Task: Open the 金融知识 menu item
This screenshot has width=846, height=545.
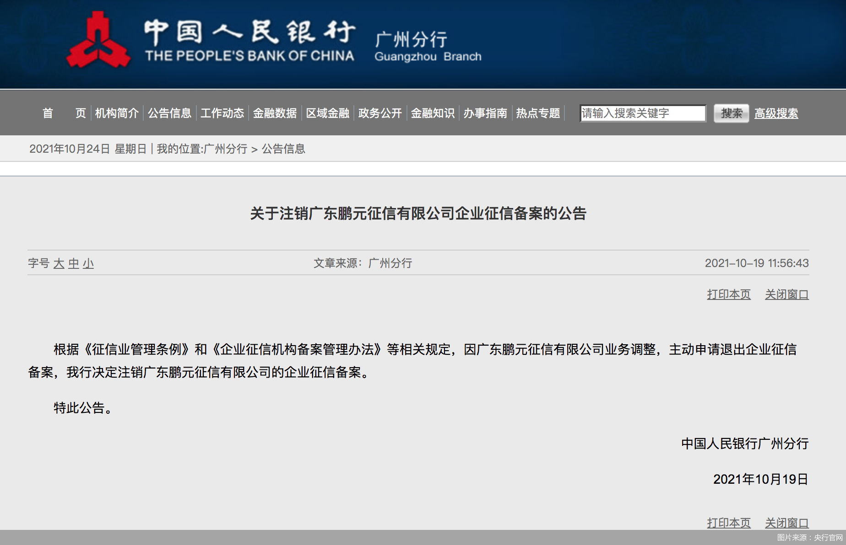Action: coord(433,114)
